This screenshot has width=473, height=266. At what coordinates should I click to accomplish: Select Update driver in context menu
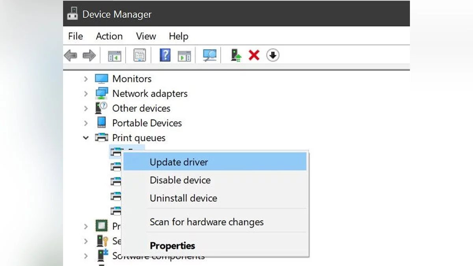point(179,162)
